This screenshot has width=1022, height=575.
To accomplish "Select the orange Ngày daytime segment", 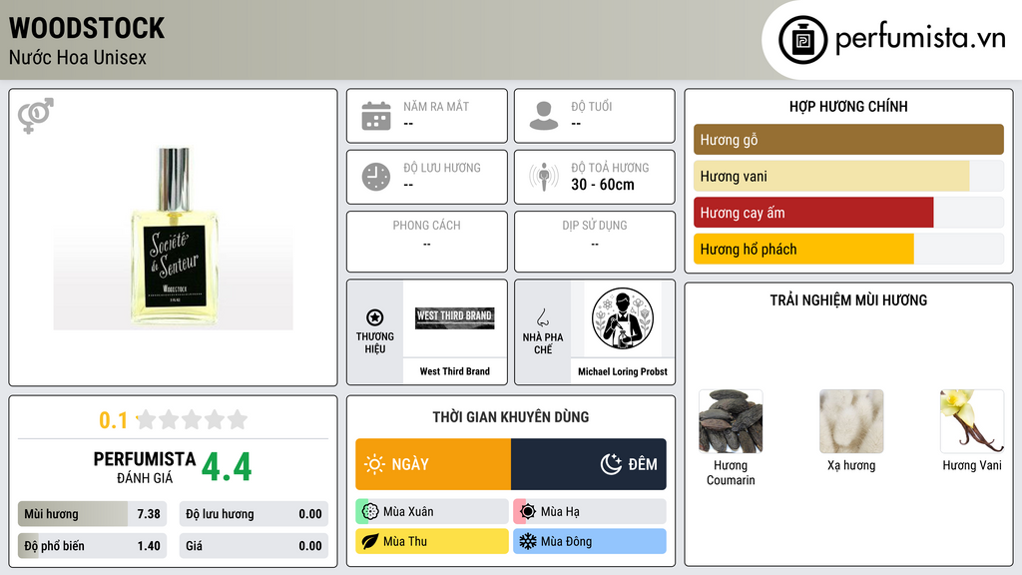I will click(433, 464).
